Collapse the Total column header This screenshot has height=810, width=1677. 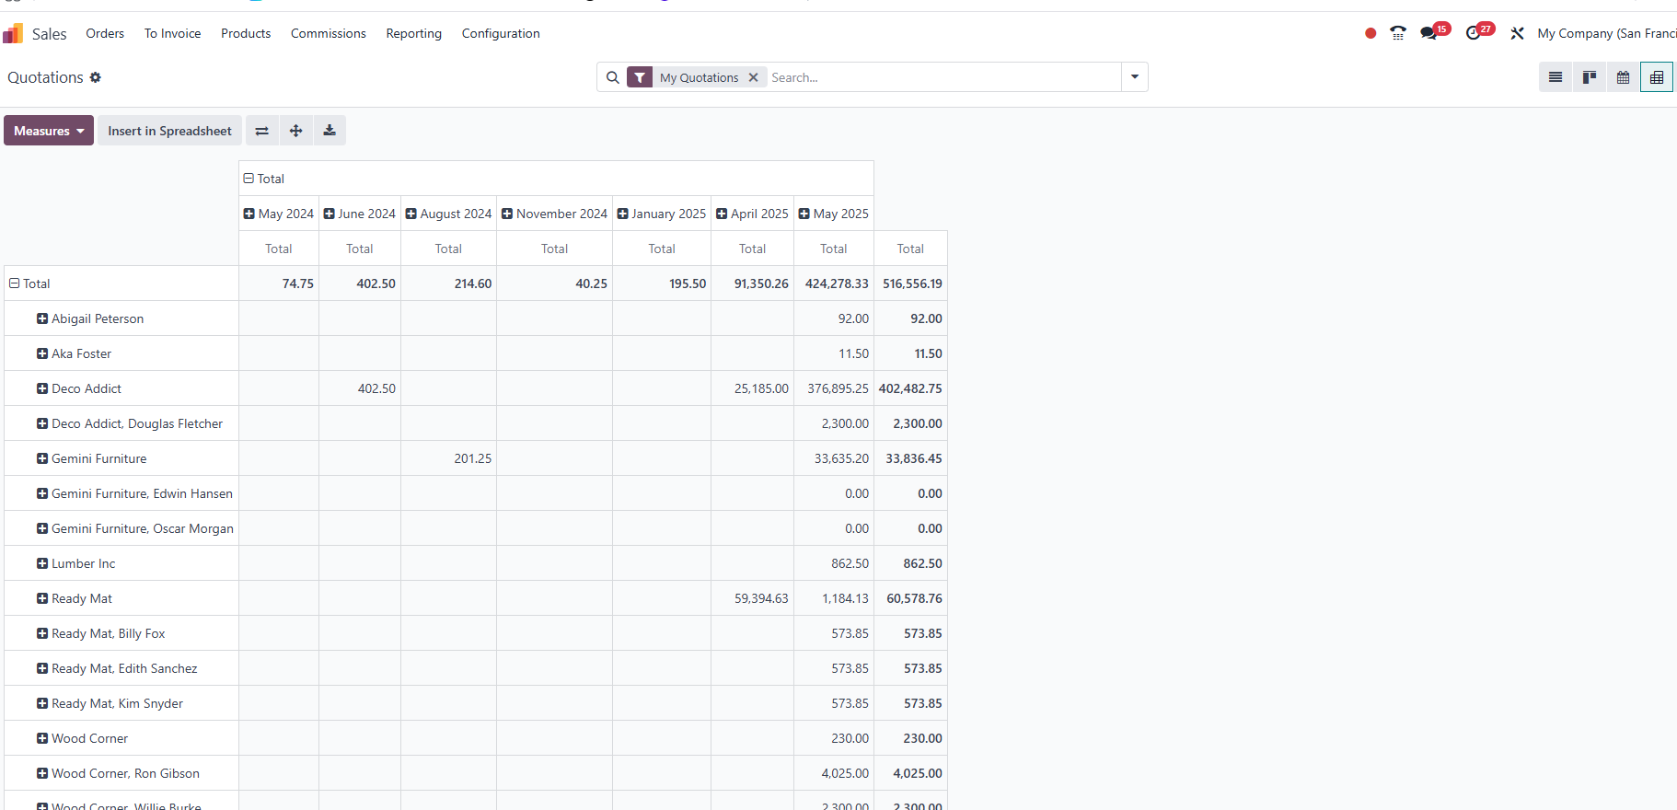[x=249, y=179]
